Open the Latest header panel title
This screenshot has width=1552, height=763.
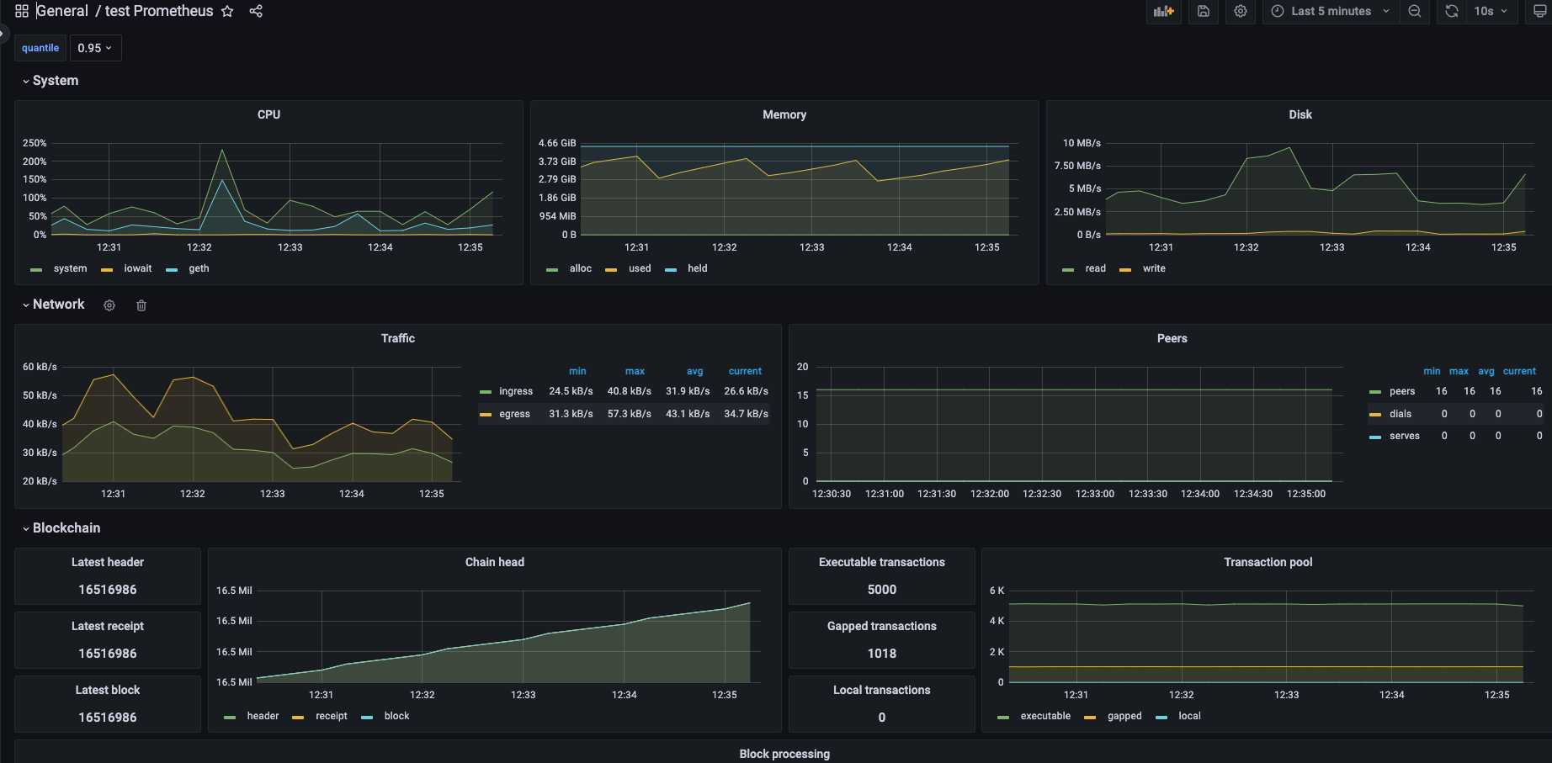click(108, 562)
